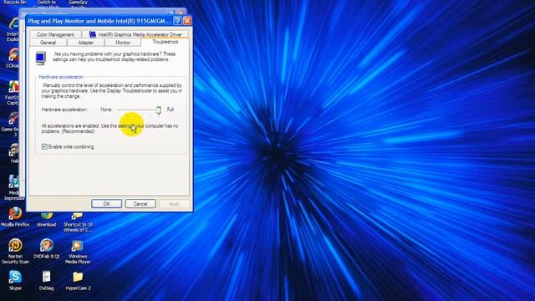Switch to the Adapter tab

(85, 43)
